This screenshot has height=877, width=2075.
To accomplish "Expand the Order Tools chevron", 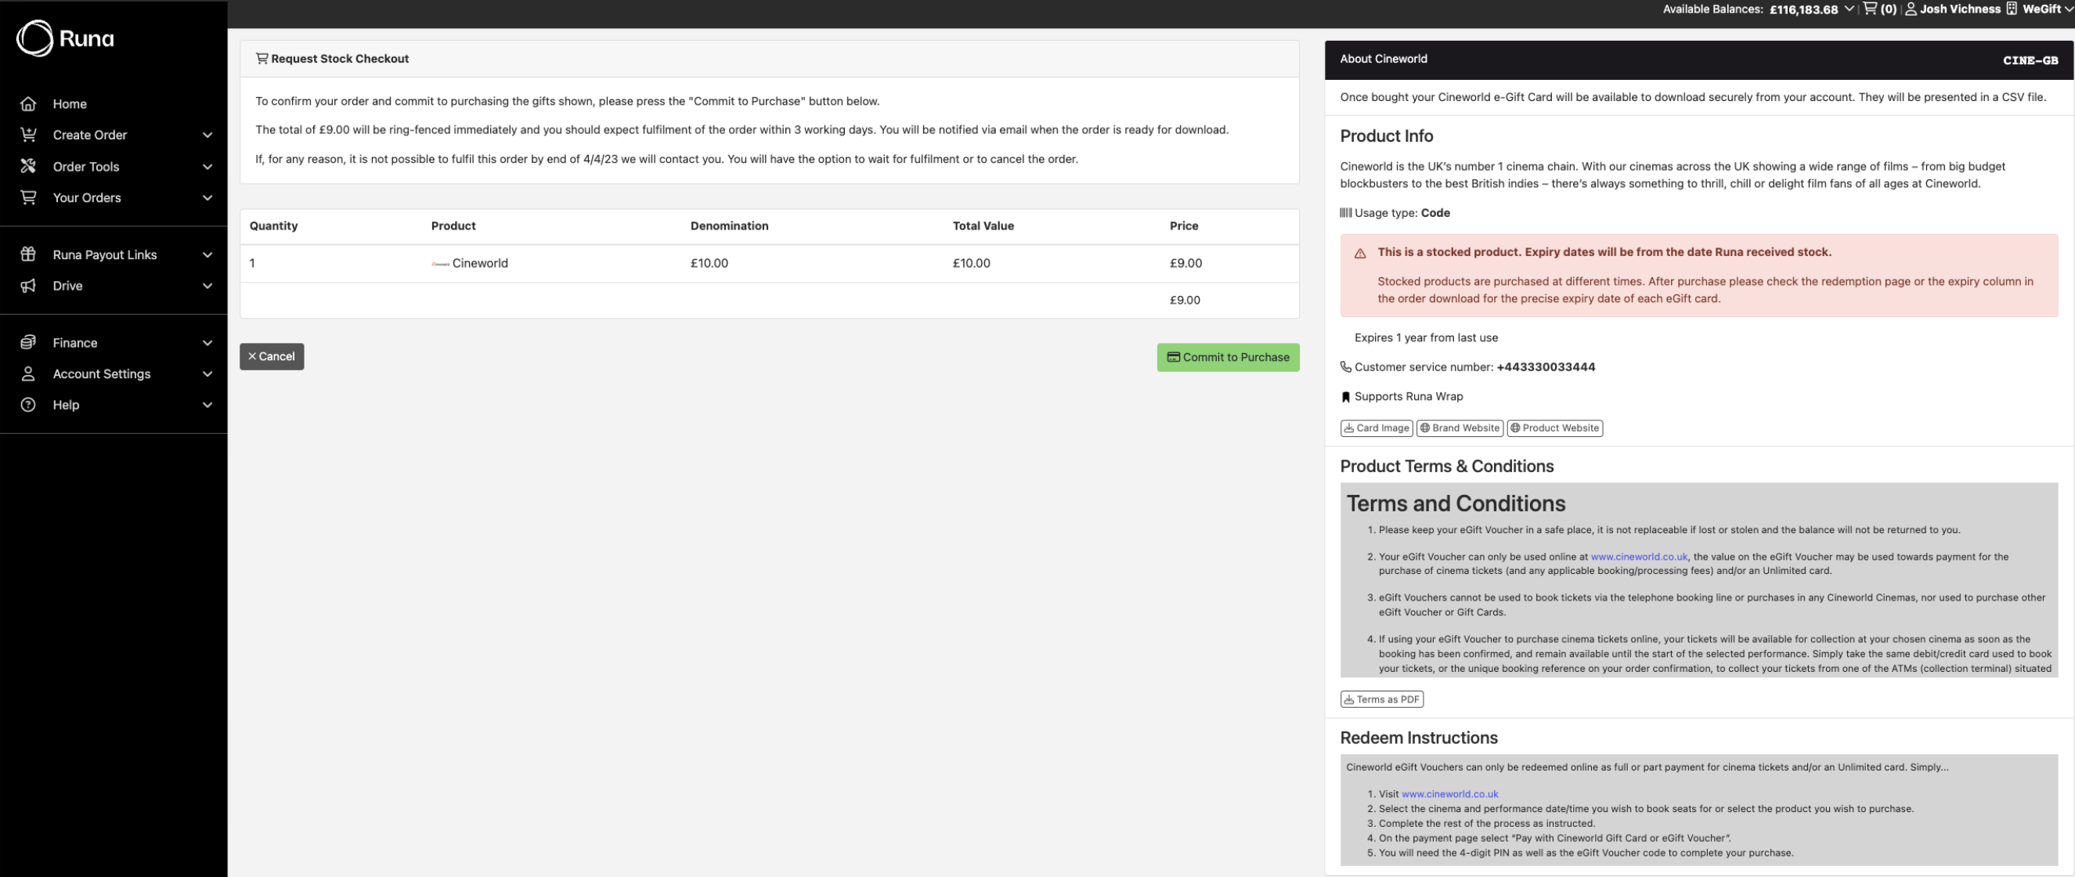I will pyautogui.click(x=207, y=167).
